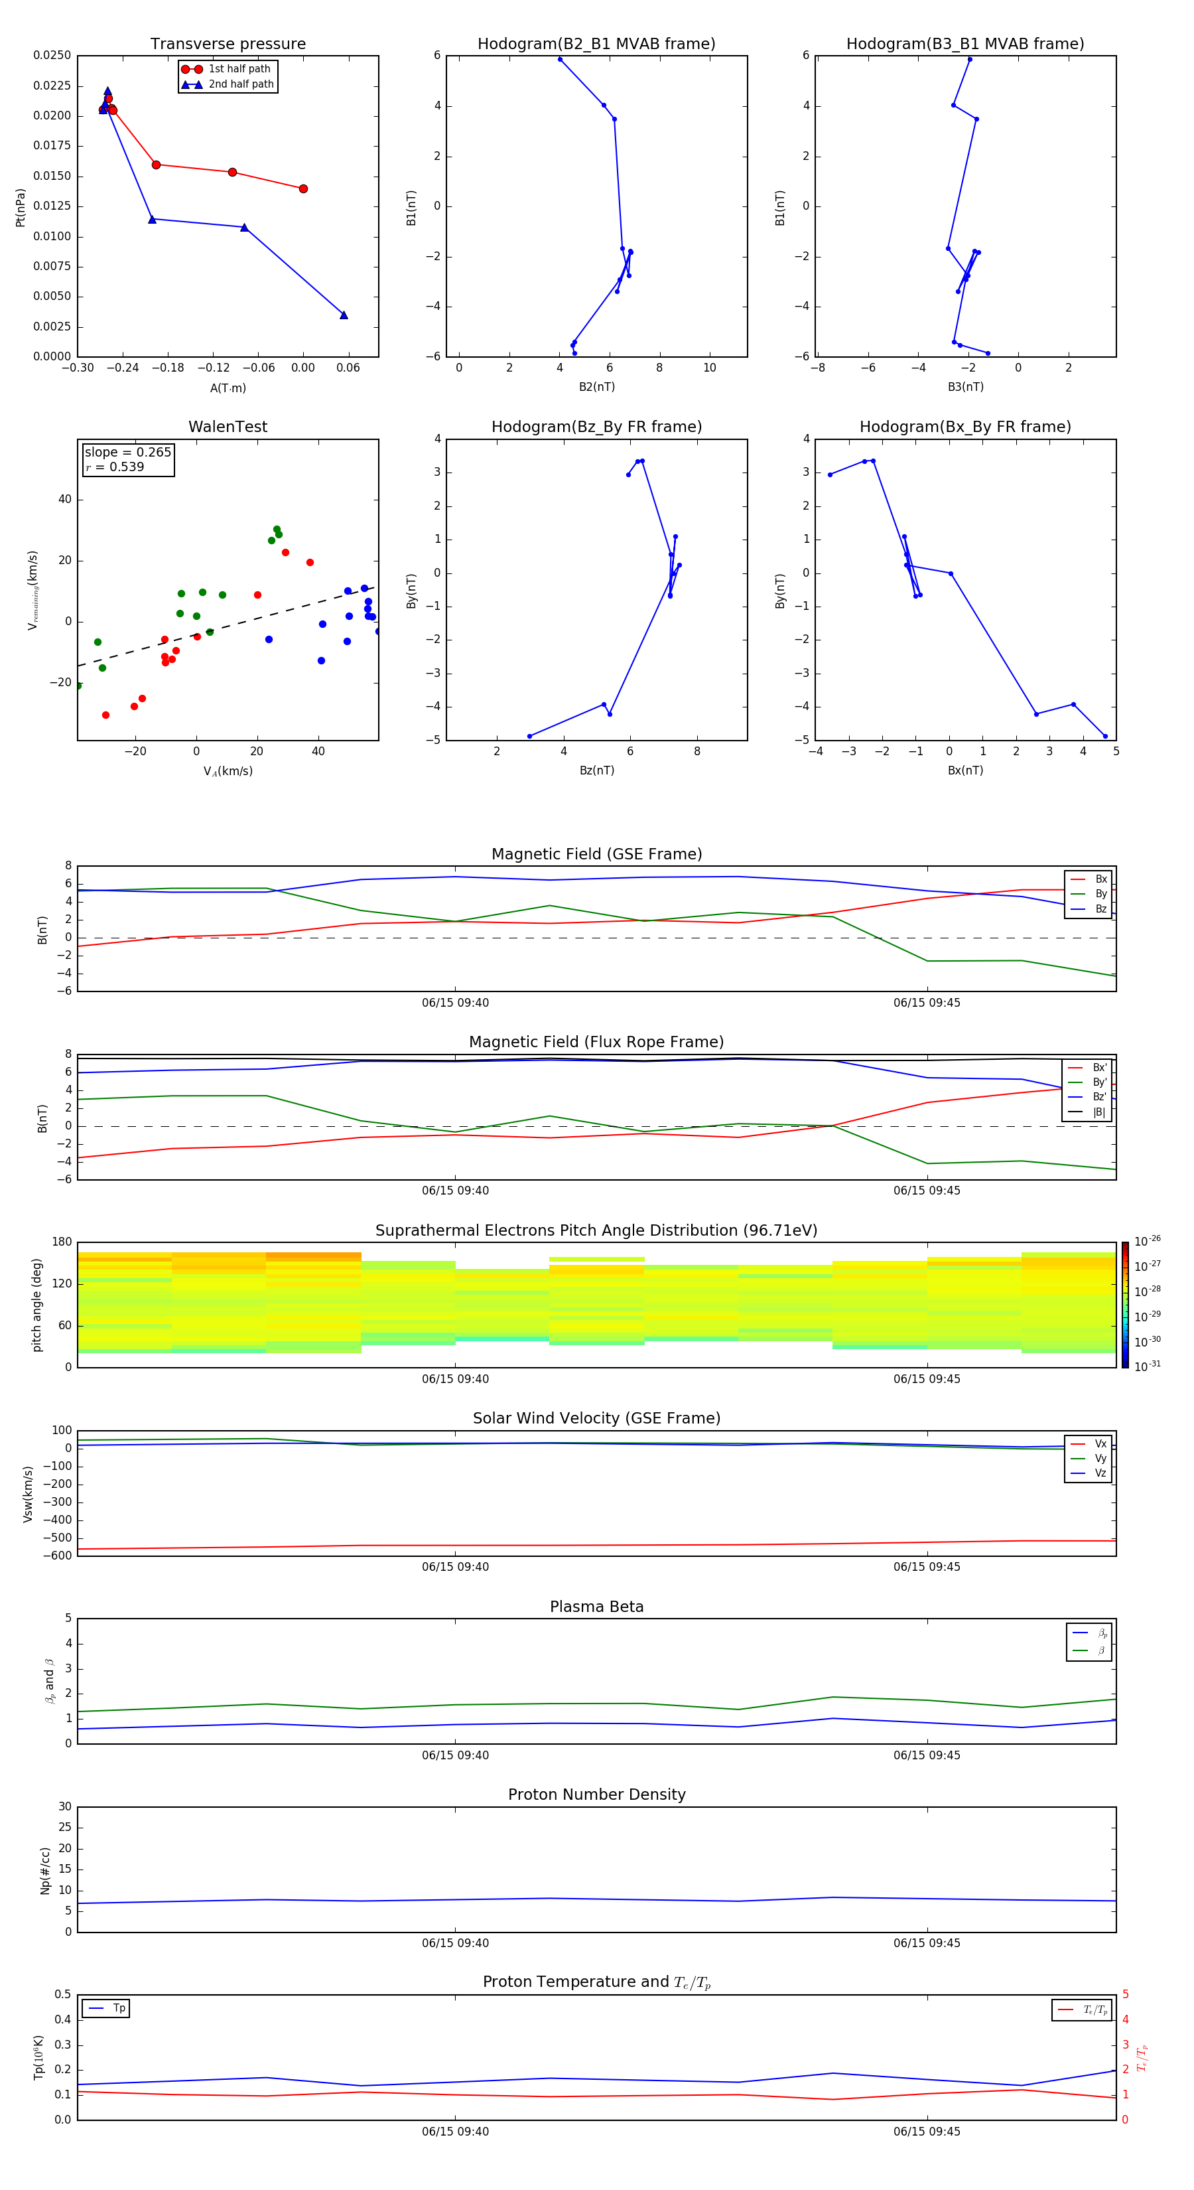Screen dimensions: 1194x2190
Task: Click the red Te/Tp right-axis label
Action: coord(1142,2057)
